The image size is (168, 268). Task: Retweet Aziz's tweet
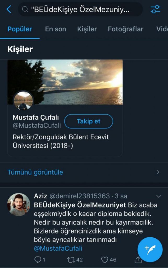pyautogui.click(x=71, y=259)
